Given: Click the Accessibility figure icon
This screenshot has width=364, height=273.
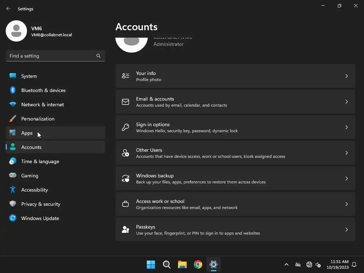Looking at the screenshot, I should (13, 190).
